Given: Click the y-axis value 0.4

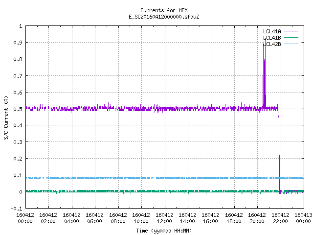Looking at the screenshot, I should (18, 125).
